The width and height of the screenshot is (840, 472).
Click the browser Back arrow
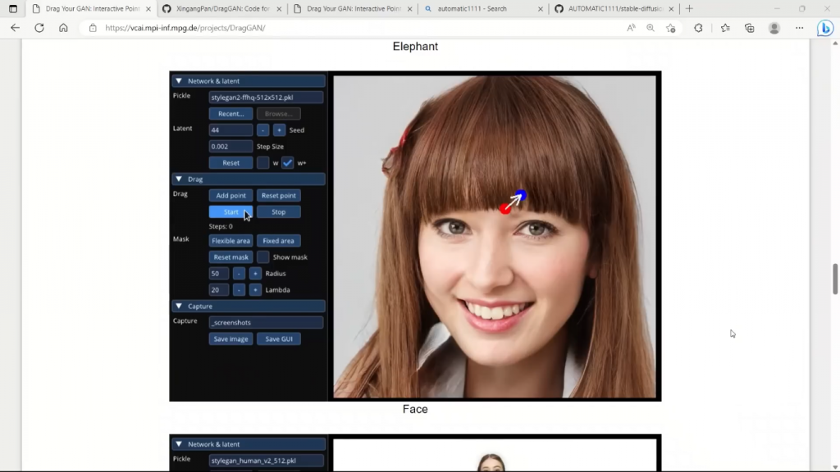pyautogui.click(x=15, y=28)
